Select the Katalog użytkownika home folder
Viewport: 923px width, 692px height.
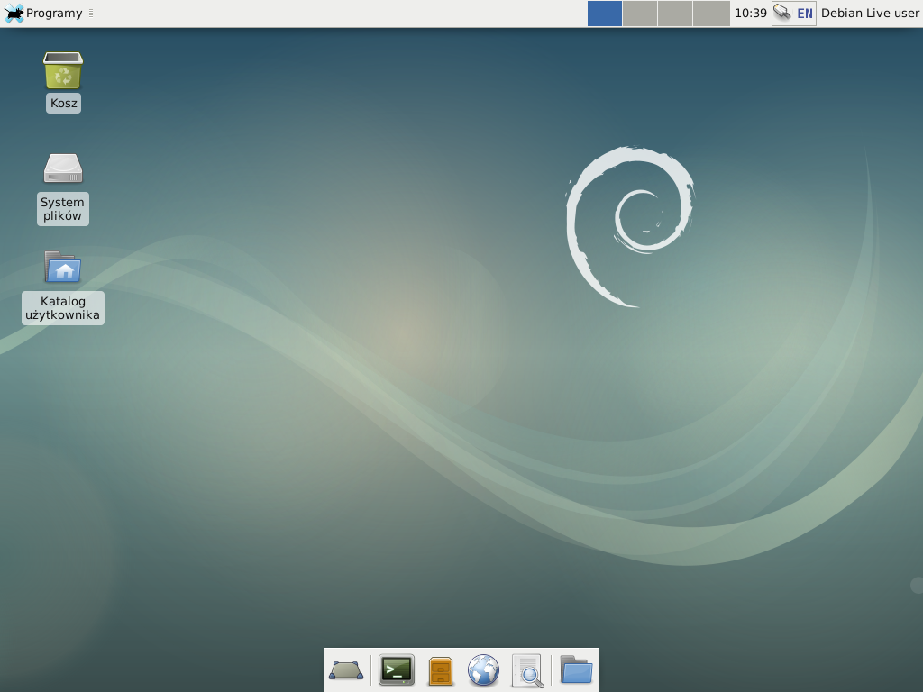click(x=63, y=268)
